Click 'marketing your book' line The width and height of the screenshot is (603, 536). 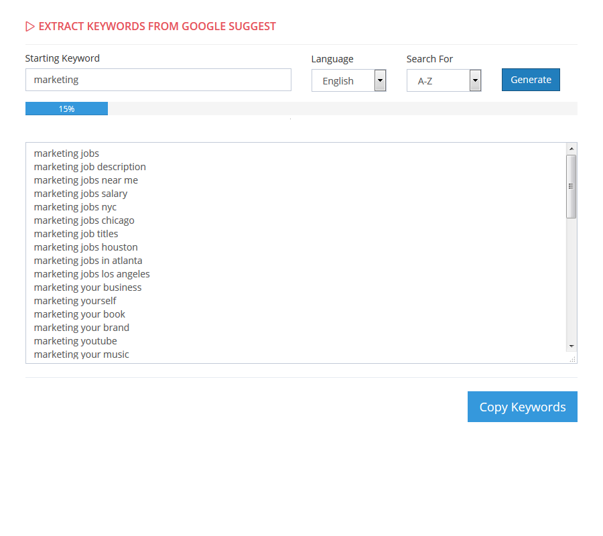click(x=80, y=314)
